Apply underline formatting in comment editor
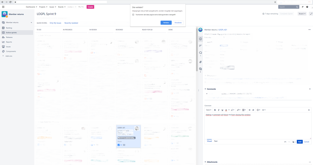 [x=222, y=110]
